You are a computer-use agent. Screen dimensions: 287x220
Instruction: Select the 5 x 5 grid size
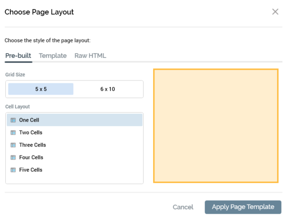(x=41, y=89)
